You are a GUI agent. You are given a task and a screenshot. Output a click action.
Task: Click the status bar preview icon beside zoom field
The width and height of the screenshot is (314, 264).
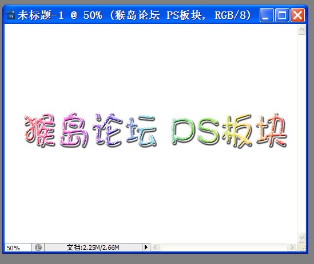38,247
